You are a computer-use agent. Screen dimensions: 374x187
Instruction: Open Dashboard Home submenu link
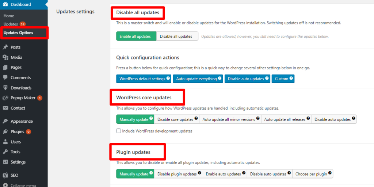[x=9, y=16]
